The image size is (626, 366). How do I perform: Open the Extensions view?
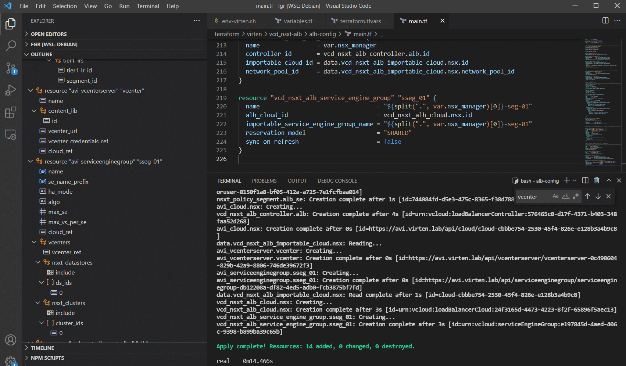pyautogui.click(x=11, y=112)
